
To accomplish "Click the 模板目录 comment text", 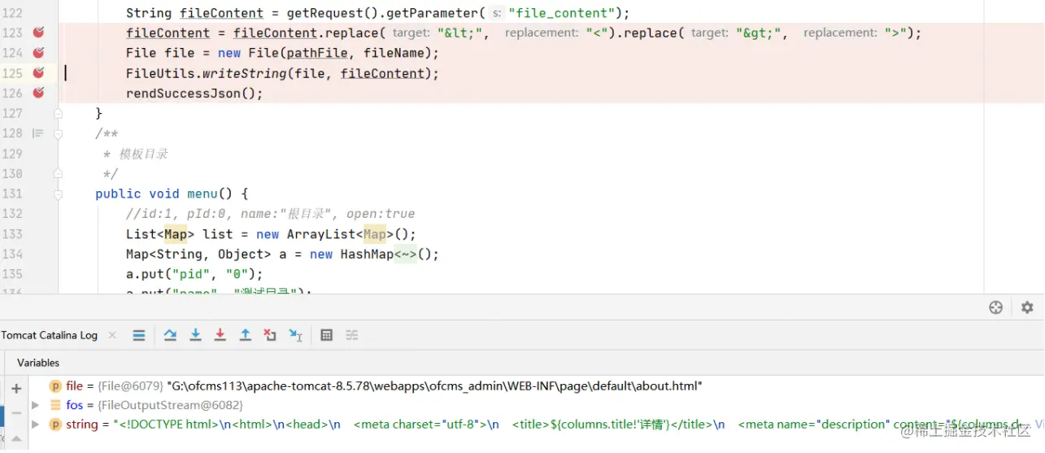I will point(143,154).
